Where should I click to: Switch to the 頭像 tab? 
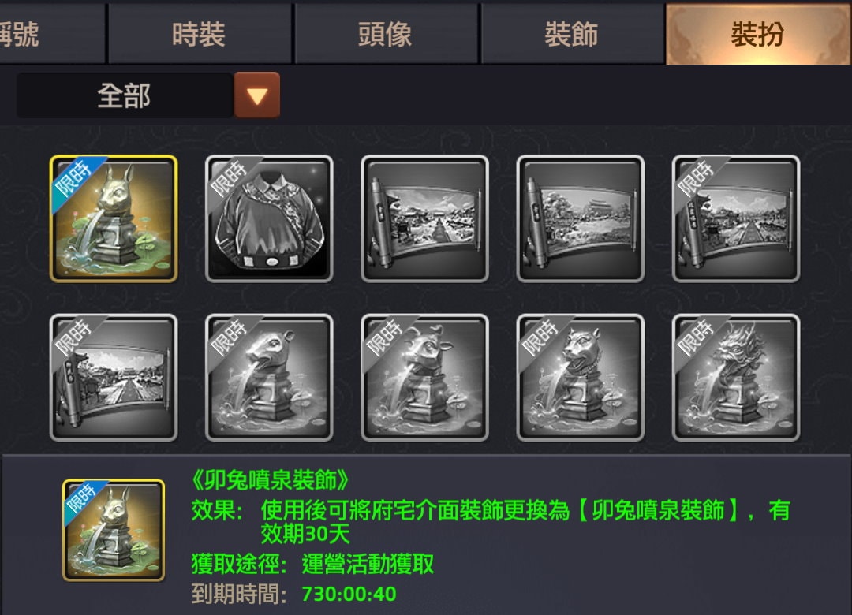point(385,34)
